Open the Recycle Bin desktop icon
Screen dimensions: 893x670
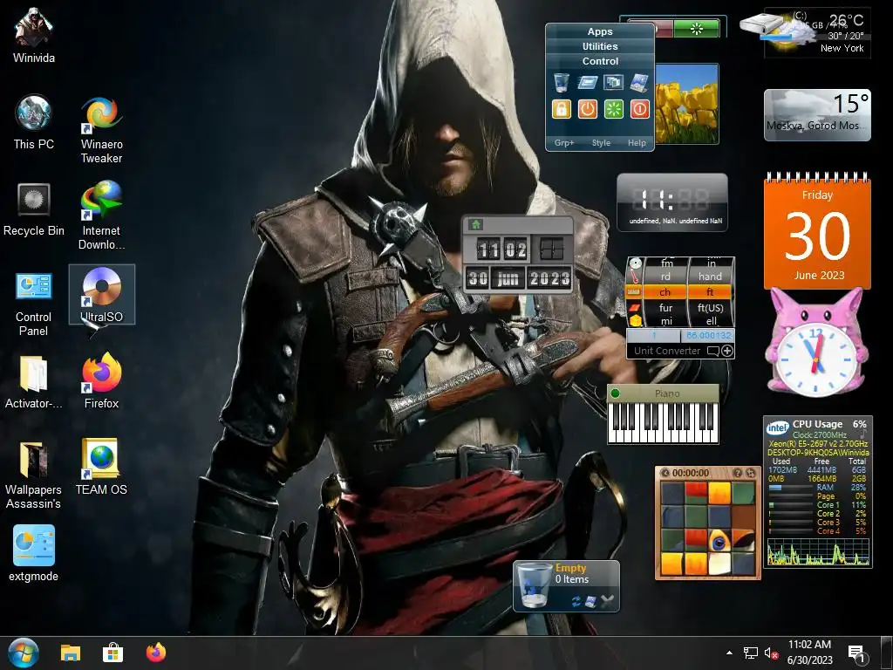[34, 209]
